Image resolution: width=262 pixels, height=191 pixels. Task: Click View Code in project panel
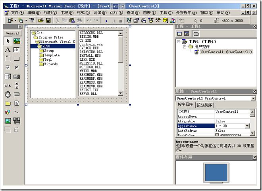[x=179, y=34]
